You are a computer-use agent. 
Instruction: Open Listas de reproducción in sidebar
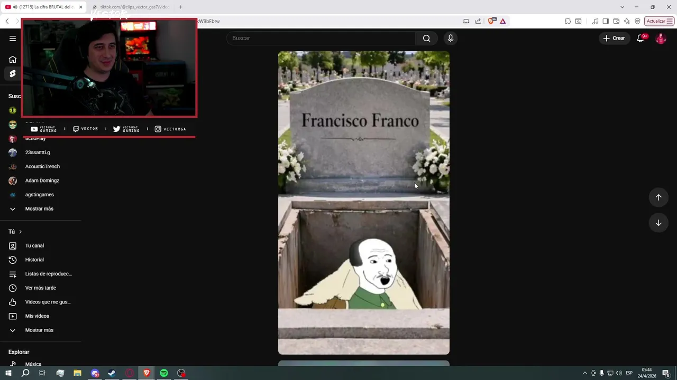tap(40, 274)
